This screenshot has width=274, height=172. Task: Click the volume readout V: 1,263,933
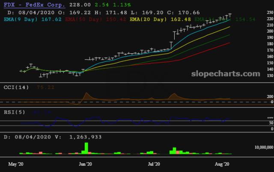78,137
